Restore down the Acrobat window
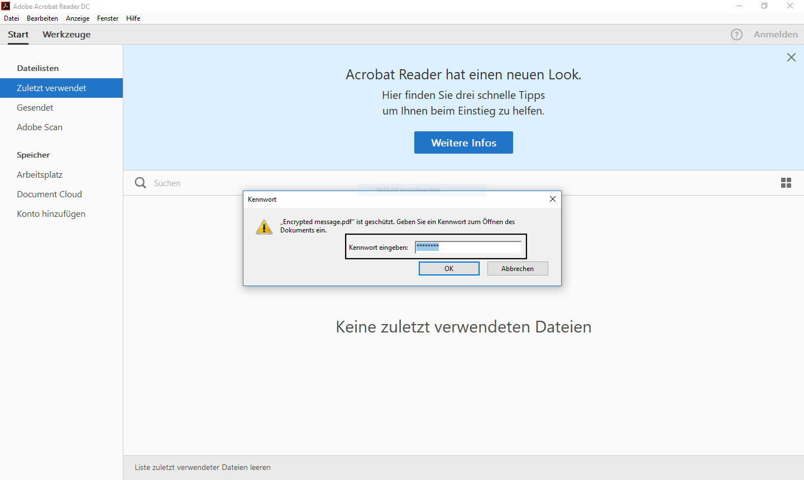 click(x=764, y=6)
